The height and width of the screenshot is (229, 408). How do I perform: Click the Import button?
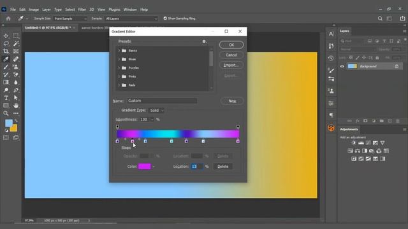(x=231, y=65)
